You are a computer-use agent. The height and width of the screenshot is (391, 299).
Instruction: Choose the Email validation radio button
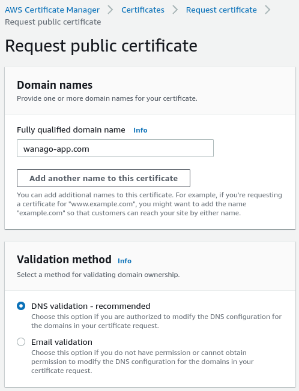pos(21,342)
